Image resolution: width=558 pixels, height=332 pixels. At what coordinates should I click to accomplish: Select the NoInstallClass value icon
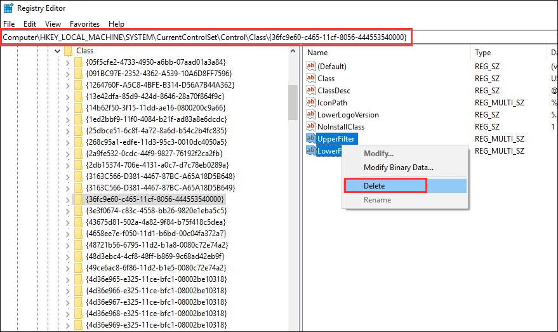[310, 127]
